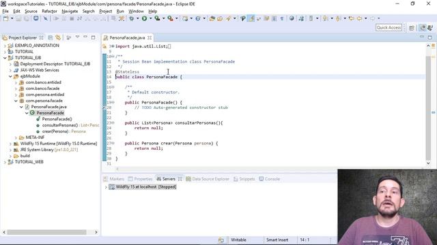Switch to the Snippets tab
The width and height of the screenshot is (437, 245).
tap(244, 179)
